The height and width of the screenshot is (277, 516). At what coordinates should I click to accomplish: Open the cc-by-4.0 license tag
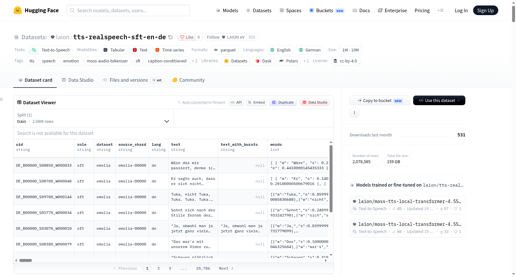(345, 61)
